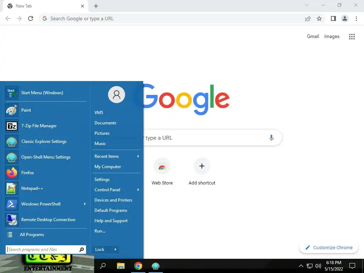Open Chrome three-dot menu

tap(356, 18)
